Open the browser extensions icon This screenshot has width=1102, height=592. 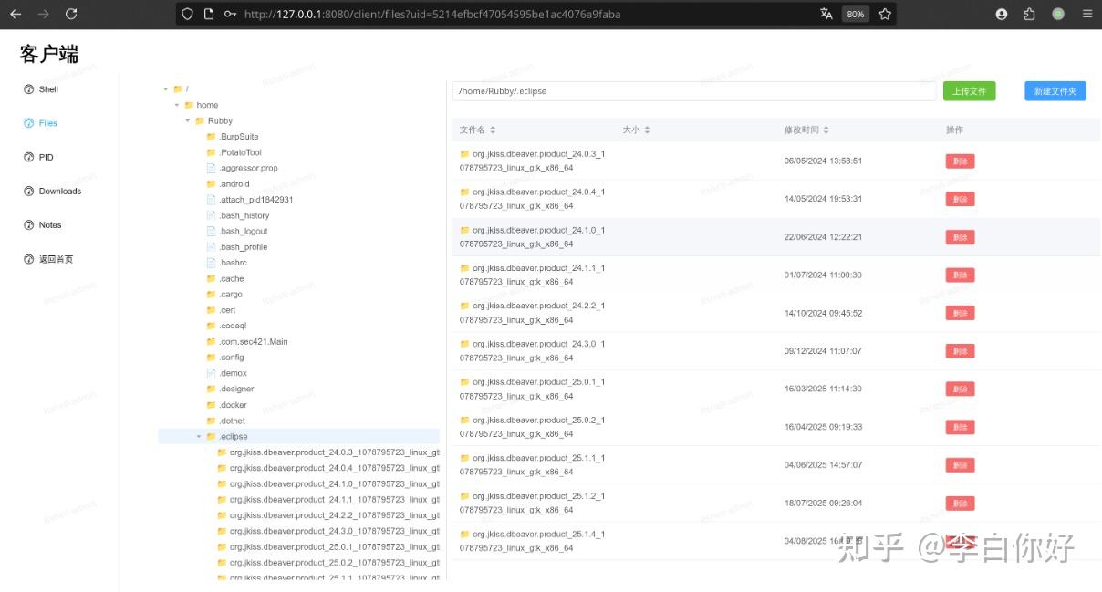tap(1029, 14)
